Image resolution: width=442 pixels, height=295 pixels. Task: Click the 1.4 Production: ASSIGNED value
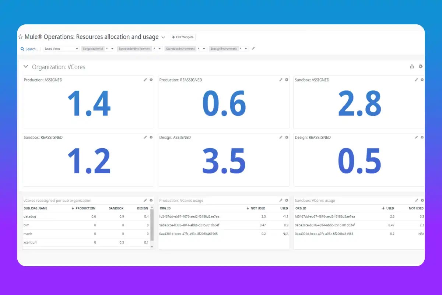(89, 103)
